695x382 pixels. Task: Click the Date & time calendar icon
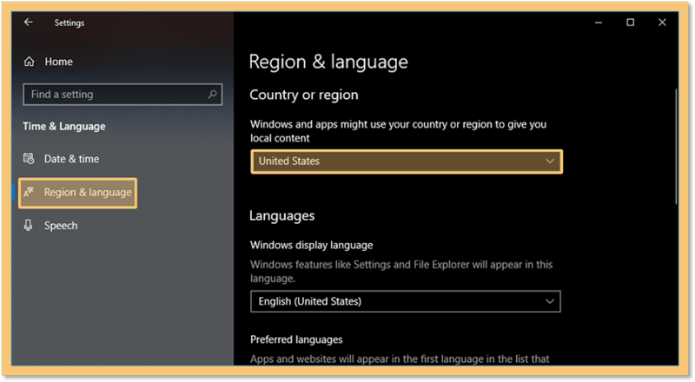pos(29,159)
